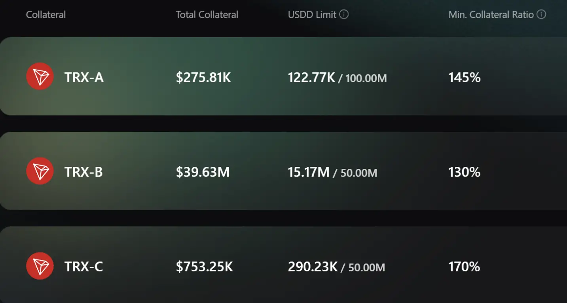Click the 290.23K / 50.00M USDD limit
Viewport: 567px width, 303px height.
pos(336,267)
